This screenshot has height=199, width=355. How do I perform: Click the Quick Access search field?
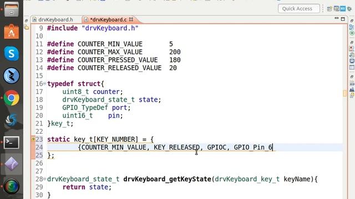(x=298, y=9)
